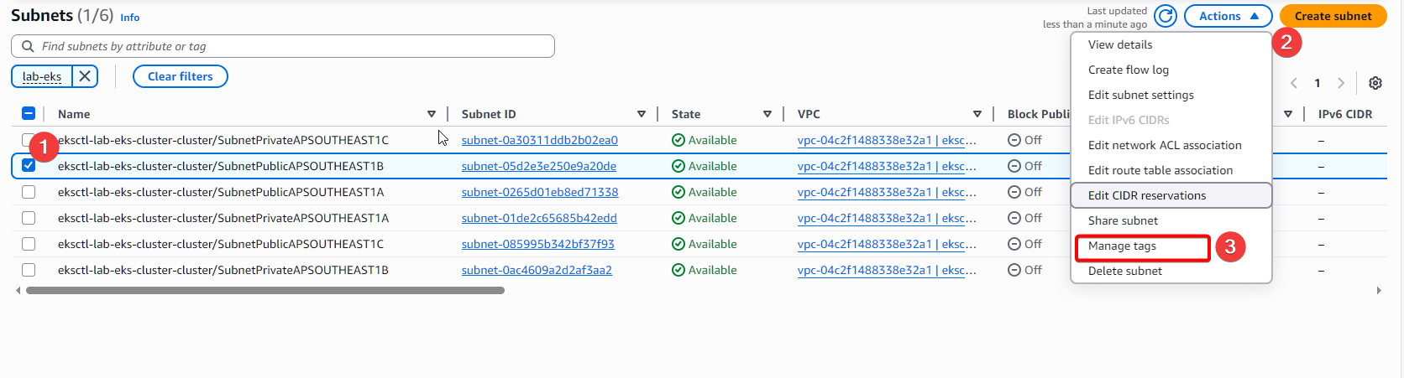Click the horizontal table scrollbar

(x=265, y=291)
